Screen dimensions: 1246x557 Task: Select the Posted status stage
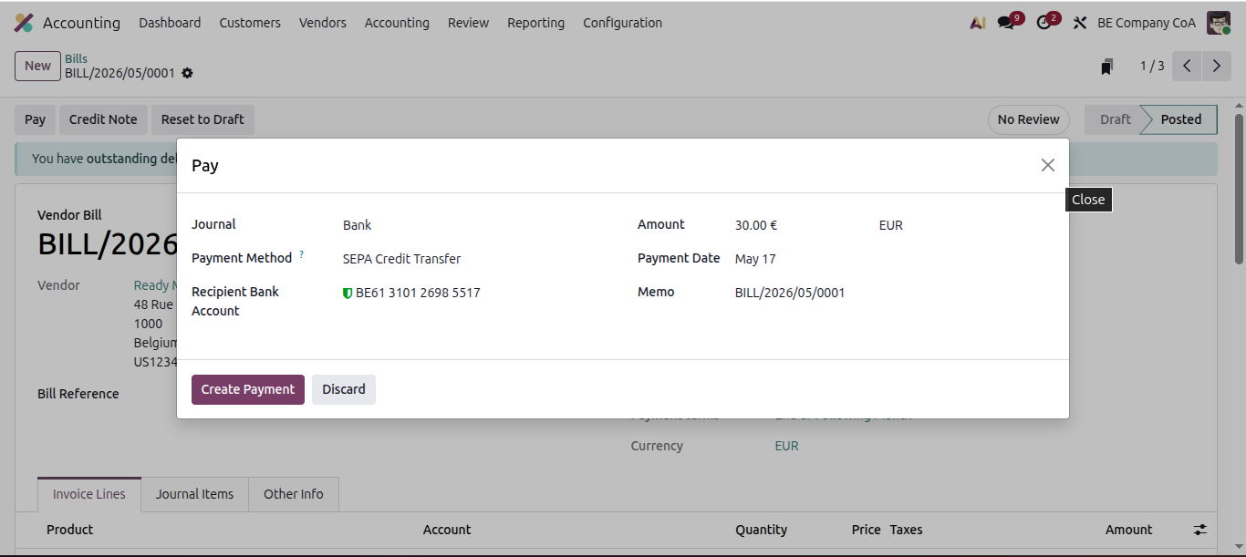pyautogui.click(x=1180, y=119)
